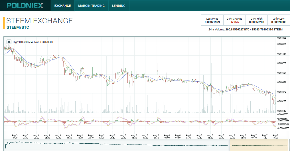The image size is (290, 151).
Task: Click the 0.003953 price axis label
Action: [281, 44]
